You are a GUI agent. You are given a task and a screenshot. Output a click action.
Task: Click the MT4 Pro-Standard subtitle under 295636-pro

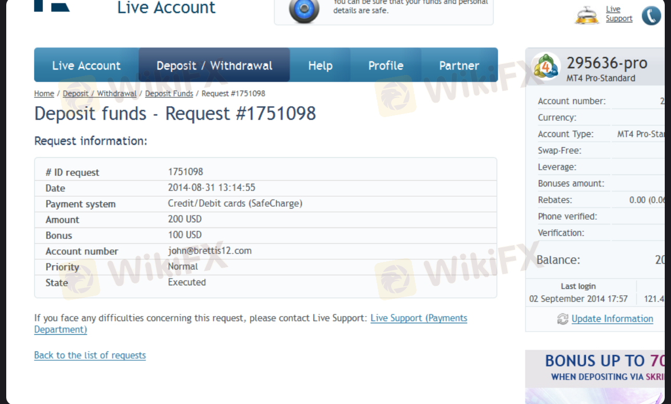click(x=601, y=78)
